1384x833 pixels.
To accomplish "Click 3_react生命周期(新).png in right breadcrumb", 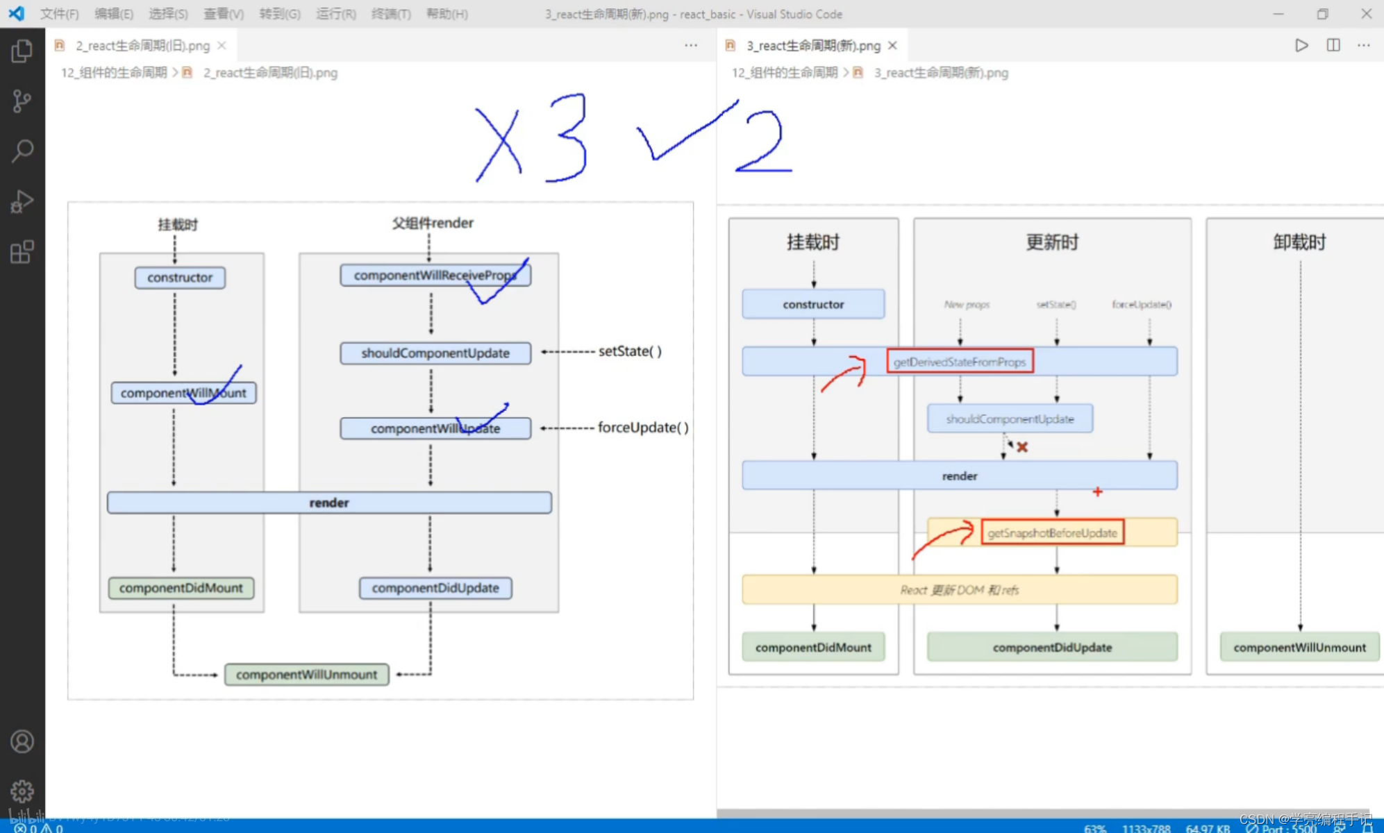I will 941,72.
